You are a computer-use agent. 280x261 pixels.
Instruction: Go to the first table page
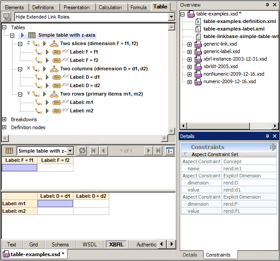coord(94,151)
